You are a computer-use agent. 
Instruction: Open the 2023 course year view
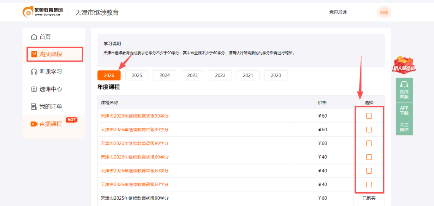(x=192, y=75)
